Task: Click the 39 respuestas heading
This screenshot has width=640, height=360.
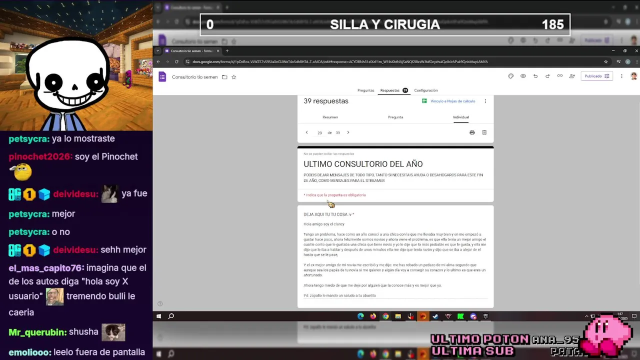Action: coord(326,101)
